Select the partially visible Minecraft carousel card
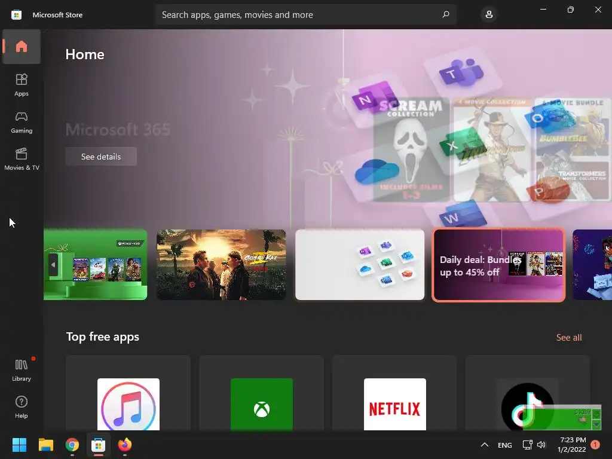Viewport: 612px width, 459px height. point(592,265)
